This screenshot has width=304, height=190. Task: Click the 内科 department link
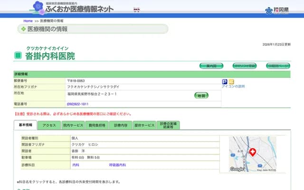pyautogui.click(x=76, y=165)
